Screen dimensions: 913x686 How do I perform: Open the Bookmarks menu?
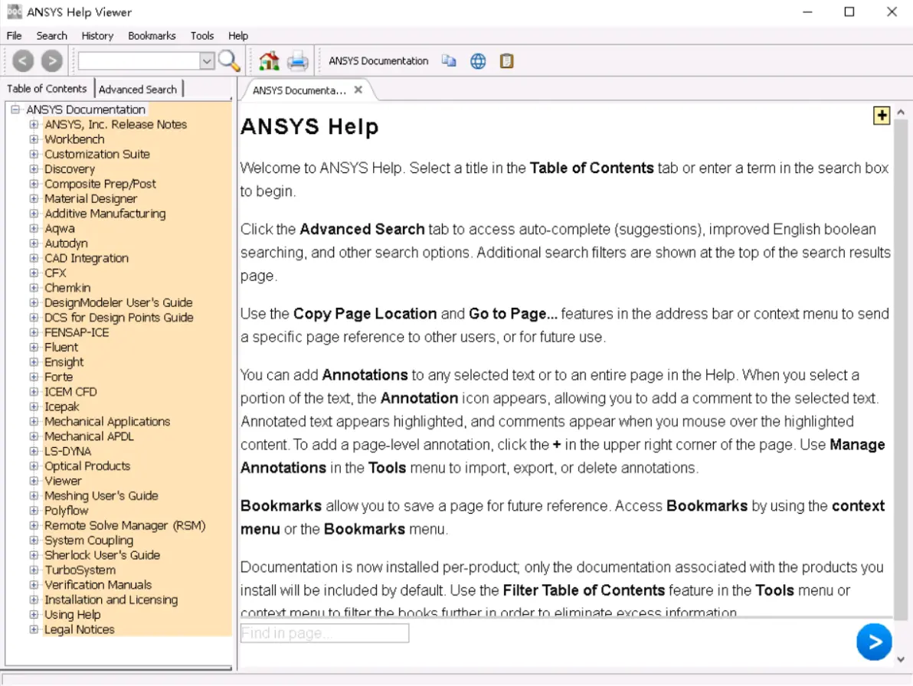click(152, 35)
